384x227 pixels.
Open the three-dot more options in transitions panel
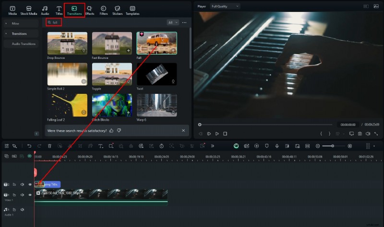click(x=184, y=23)
